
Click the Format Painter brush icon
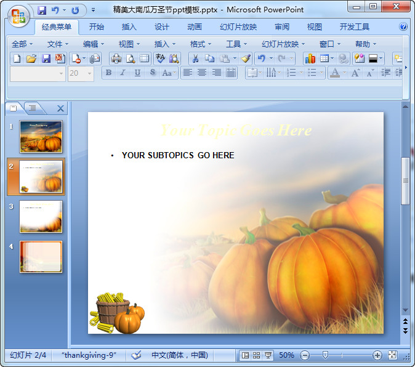[246, 58]
